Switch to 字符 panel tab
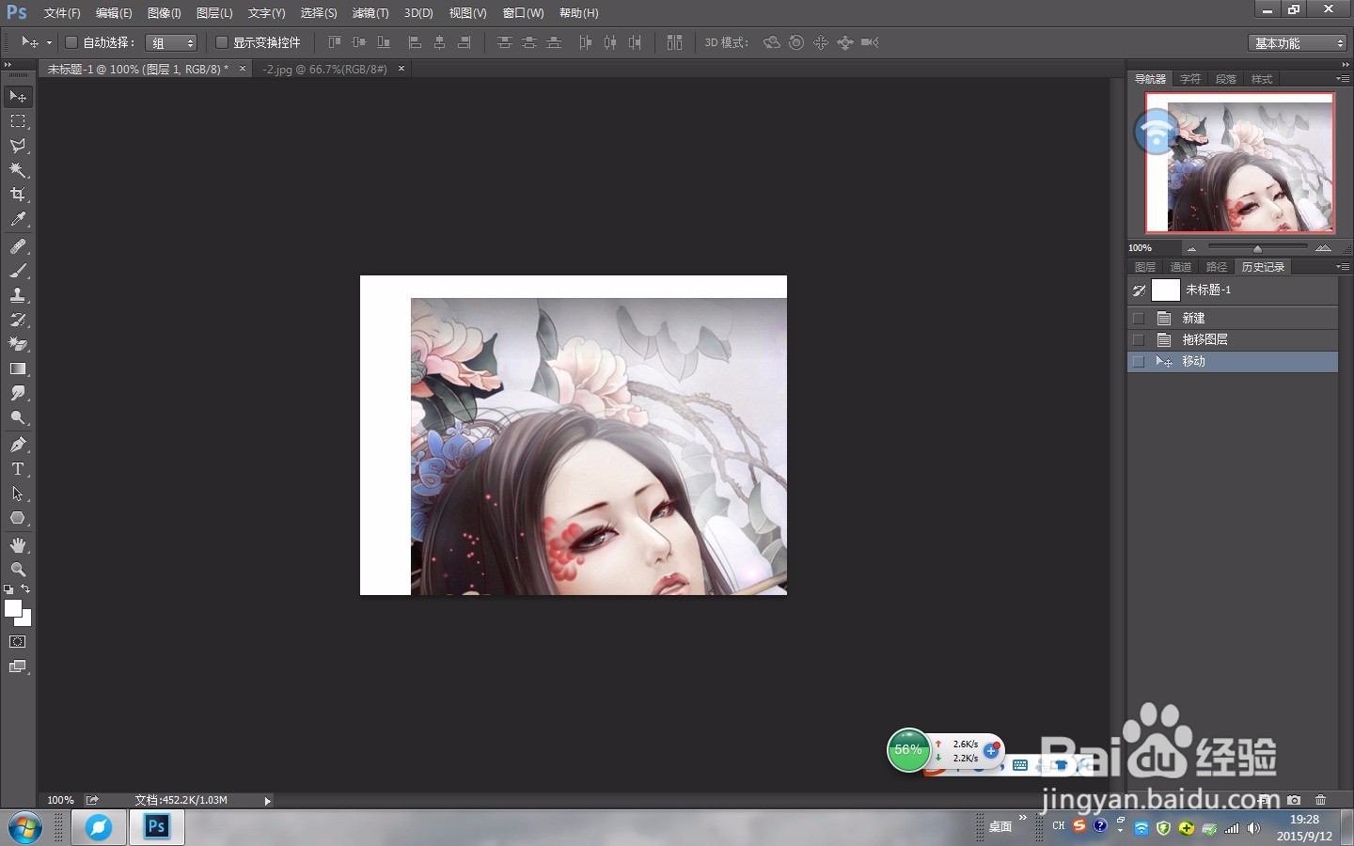Image resolution: width=1354 pixels, height=846 pixels. pyautogui.click(x=1190, y=79)
